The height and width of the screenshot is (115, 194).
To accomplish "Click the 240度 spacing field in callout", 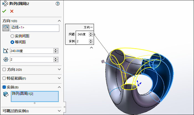I will [x=82, y=34].
